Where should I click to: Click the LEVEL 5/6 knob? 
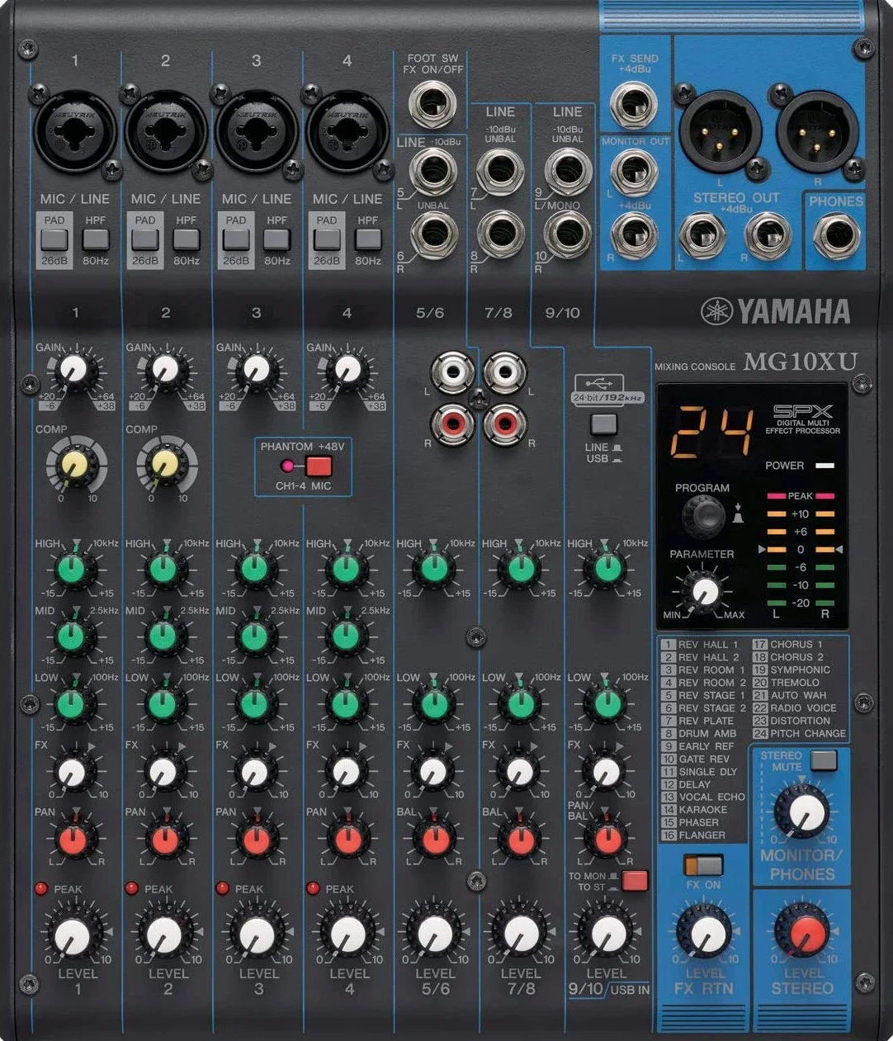[x=435, y=935]
